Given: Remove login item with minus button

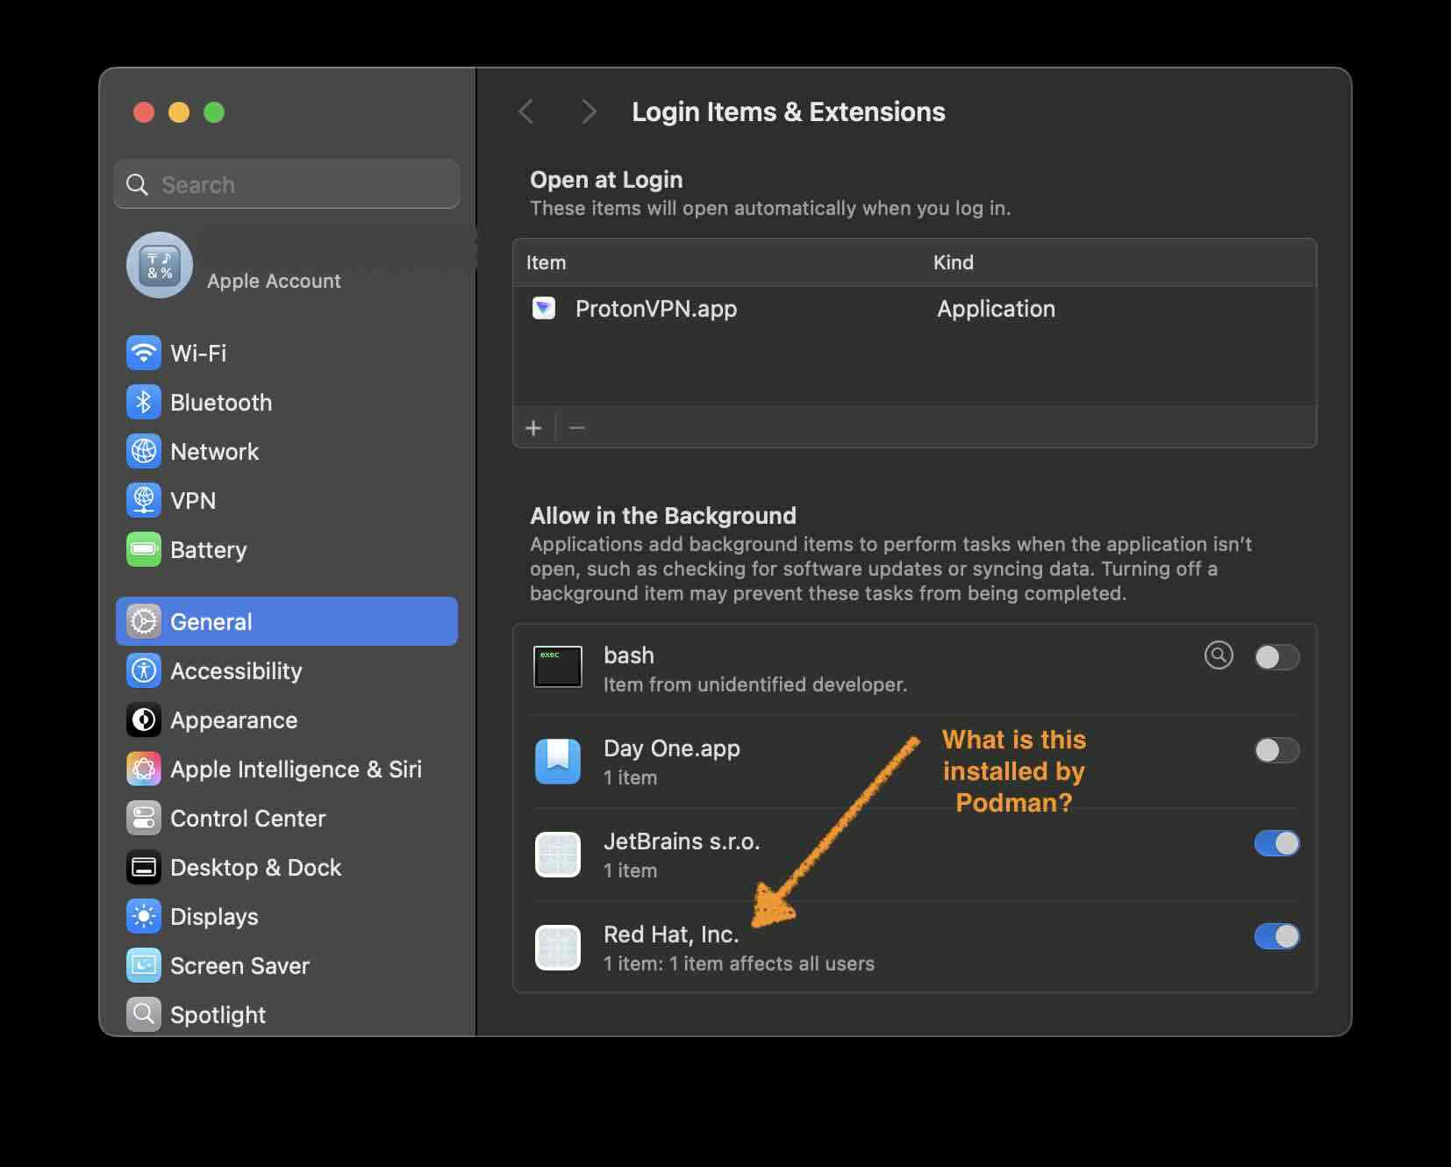Looking at the screenshot, I should (x=576, y=428).
